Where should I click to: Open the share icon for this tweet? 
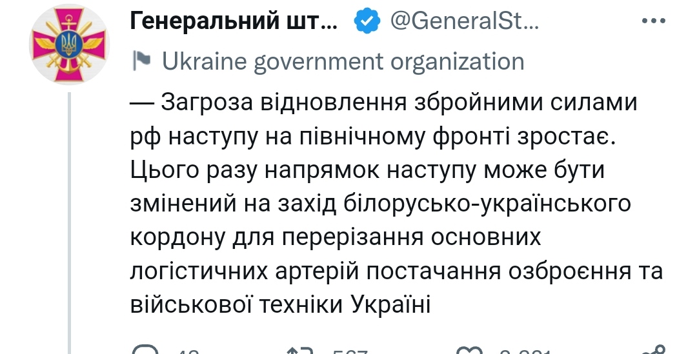pos(655,349)
